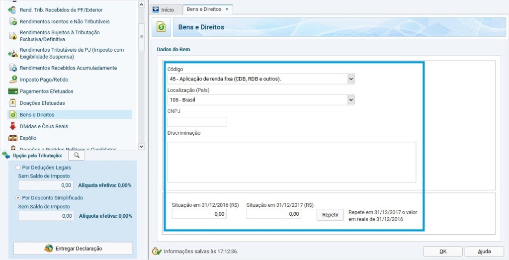The image size is (509, 260).
Task: Select Por Desconto Simplificado radio option
Action: [x=18, y=197]
